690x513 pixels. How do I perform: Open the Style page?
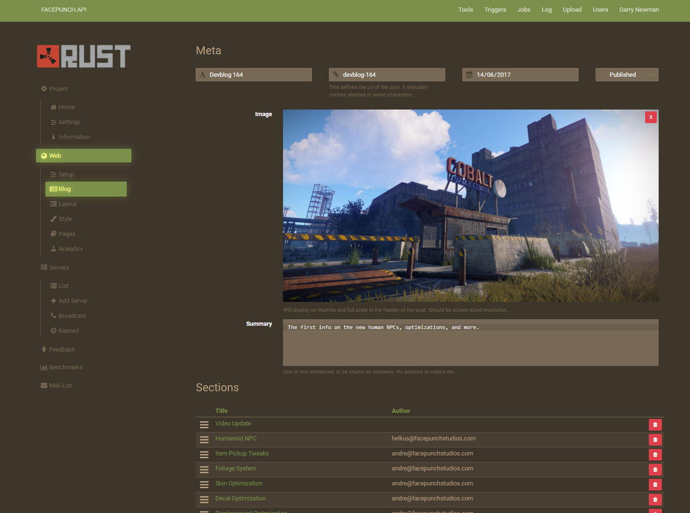61,219
